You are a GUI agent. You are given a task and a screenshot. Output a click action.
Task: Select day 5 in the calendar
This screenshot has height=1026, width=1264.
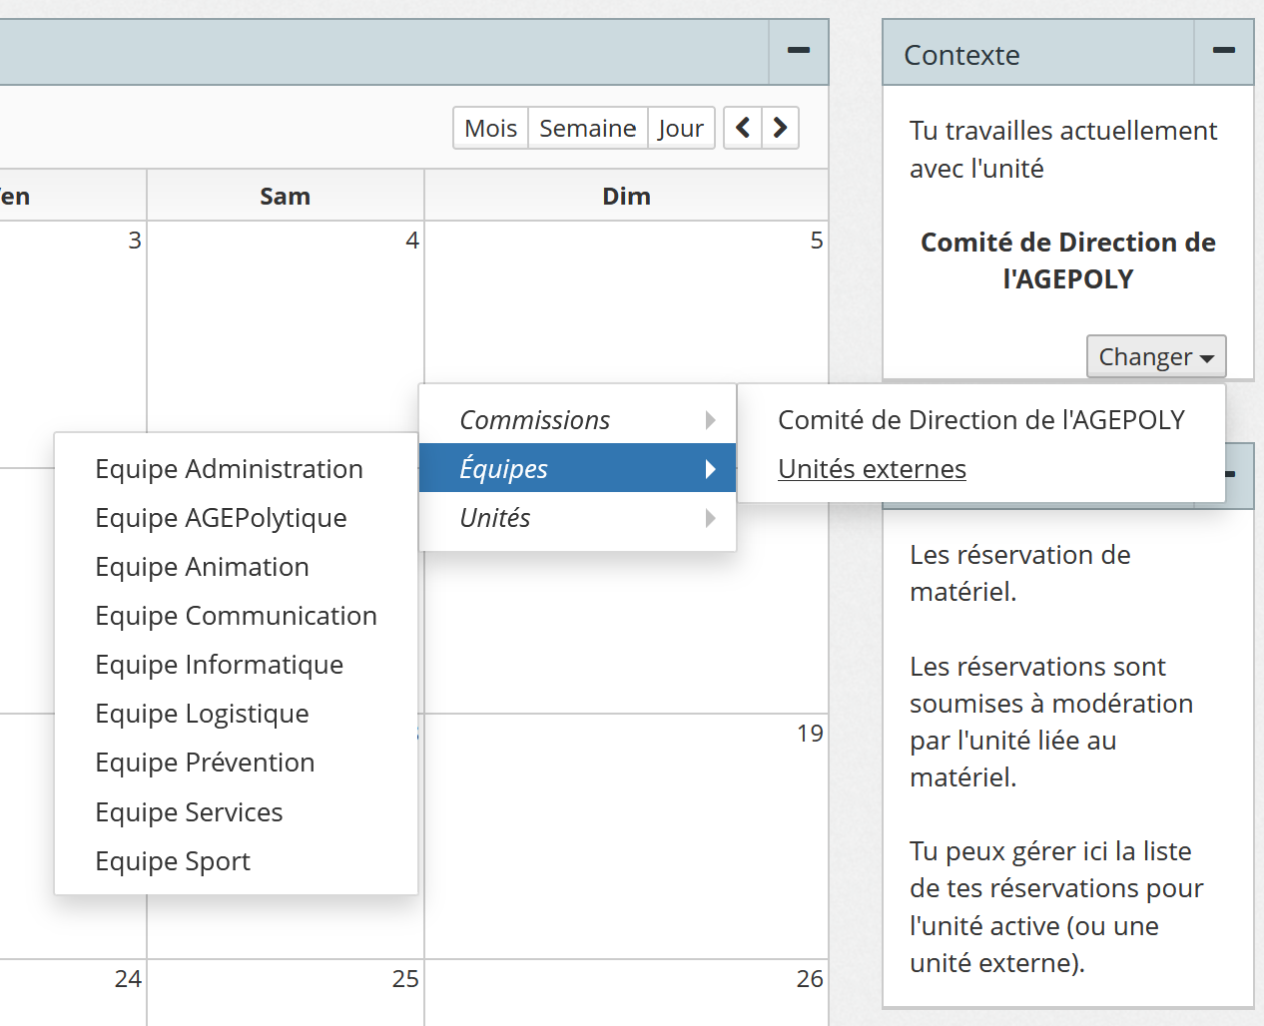[817, 240]
